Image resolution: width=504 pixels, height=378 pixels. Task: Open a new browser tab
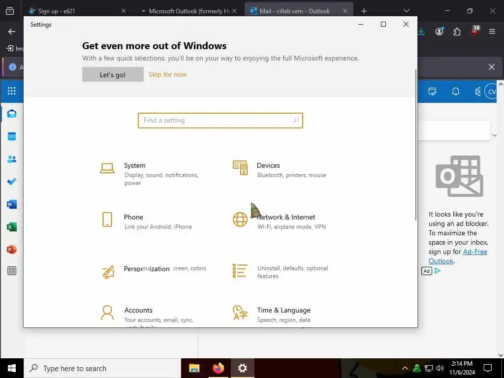[364, 11]
